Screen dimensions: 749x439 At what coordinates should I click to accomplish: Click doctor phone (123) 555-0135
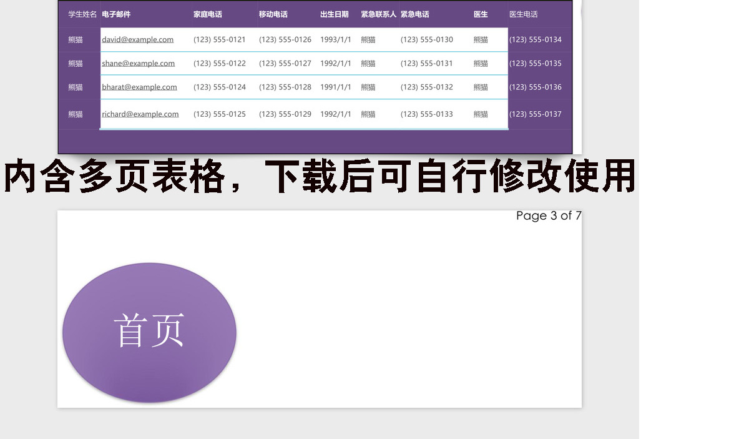(x=536, y=63)
